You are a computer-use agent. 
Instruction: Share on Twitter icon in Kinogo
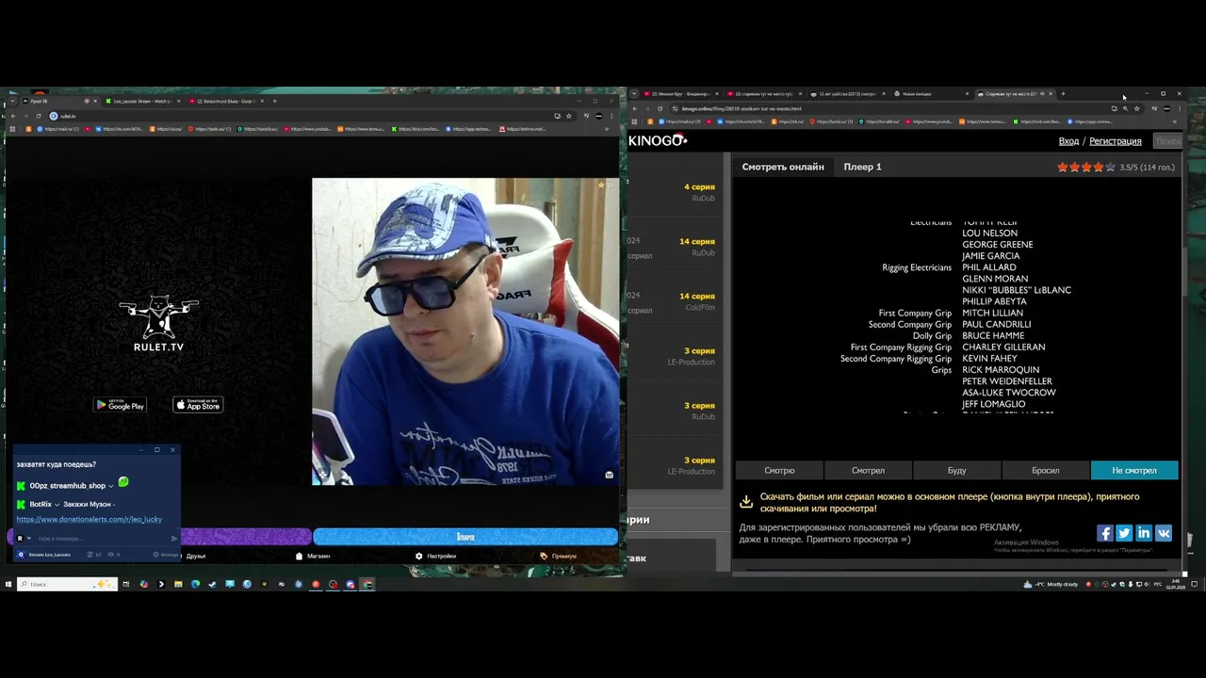tap(1124, 533)
